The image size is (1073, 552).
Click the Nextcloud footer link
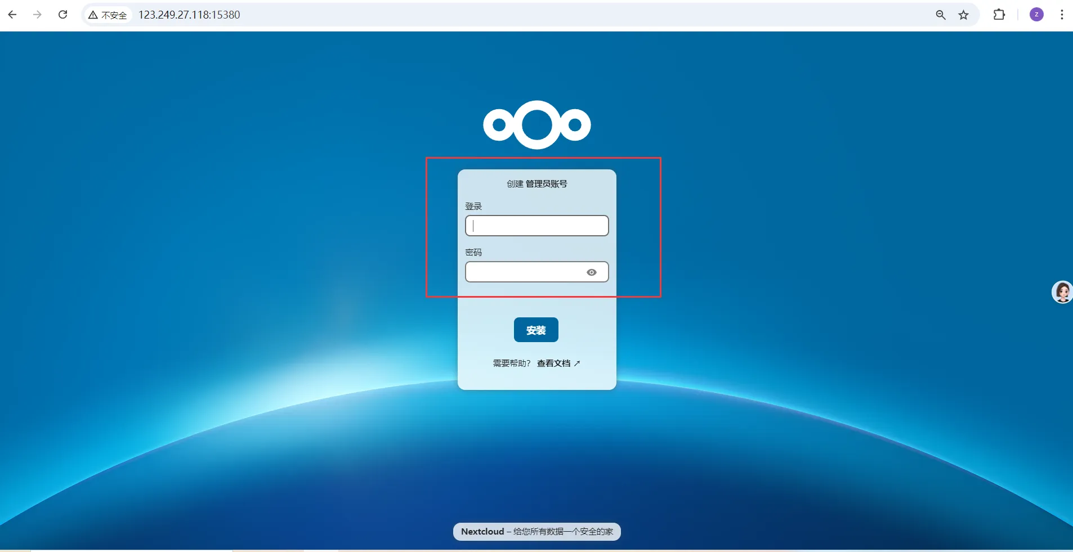pyautogui.click(x=482, y=532)
